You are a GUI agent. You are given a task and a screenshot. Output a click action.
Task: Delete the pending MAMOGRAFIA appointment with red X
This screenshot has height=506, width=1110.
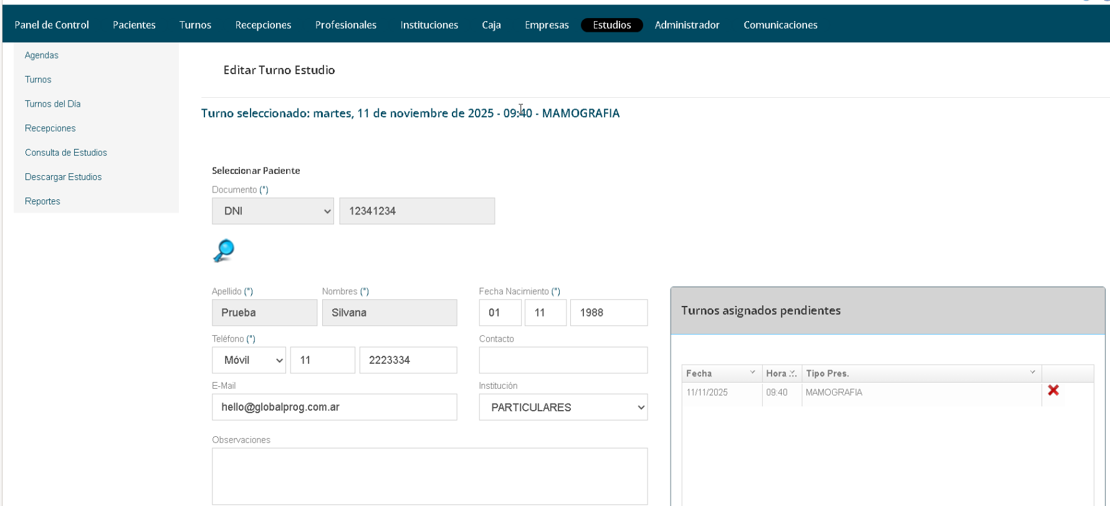click(1053, 391)
